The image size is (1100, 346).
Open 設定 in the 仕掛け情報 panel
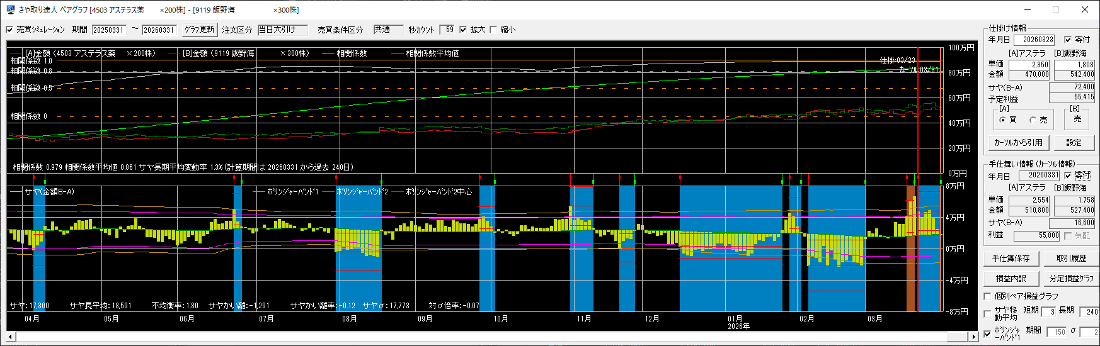pyautogui.click(x=1074, y=143)
